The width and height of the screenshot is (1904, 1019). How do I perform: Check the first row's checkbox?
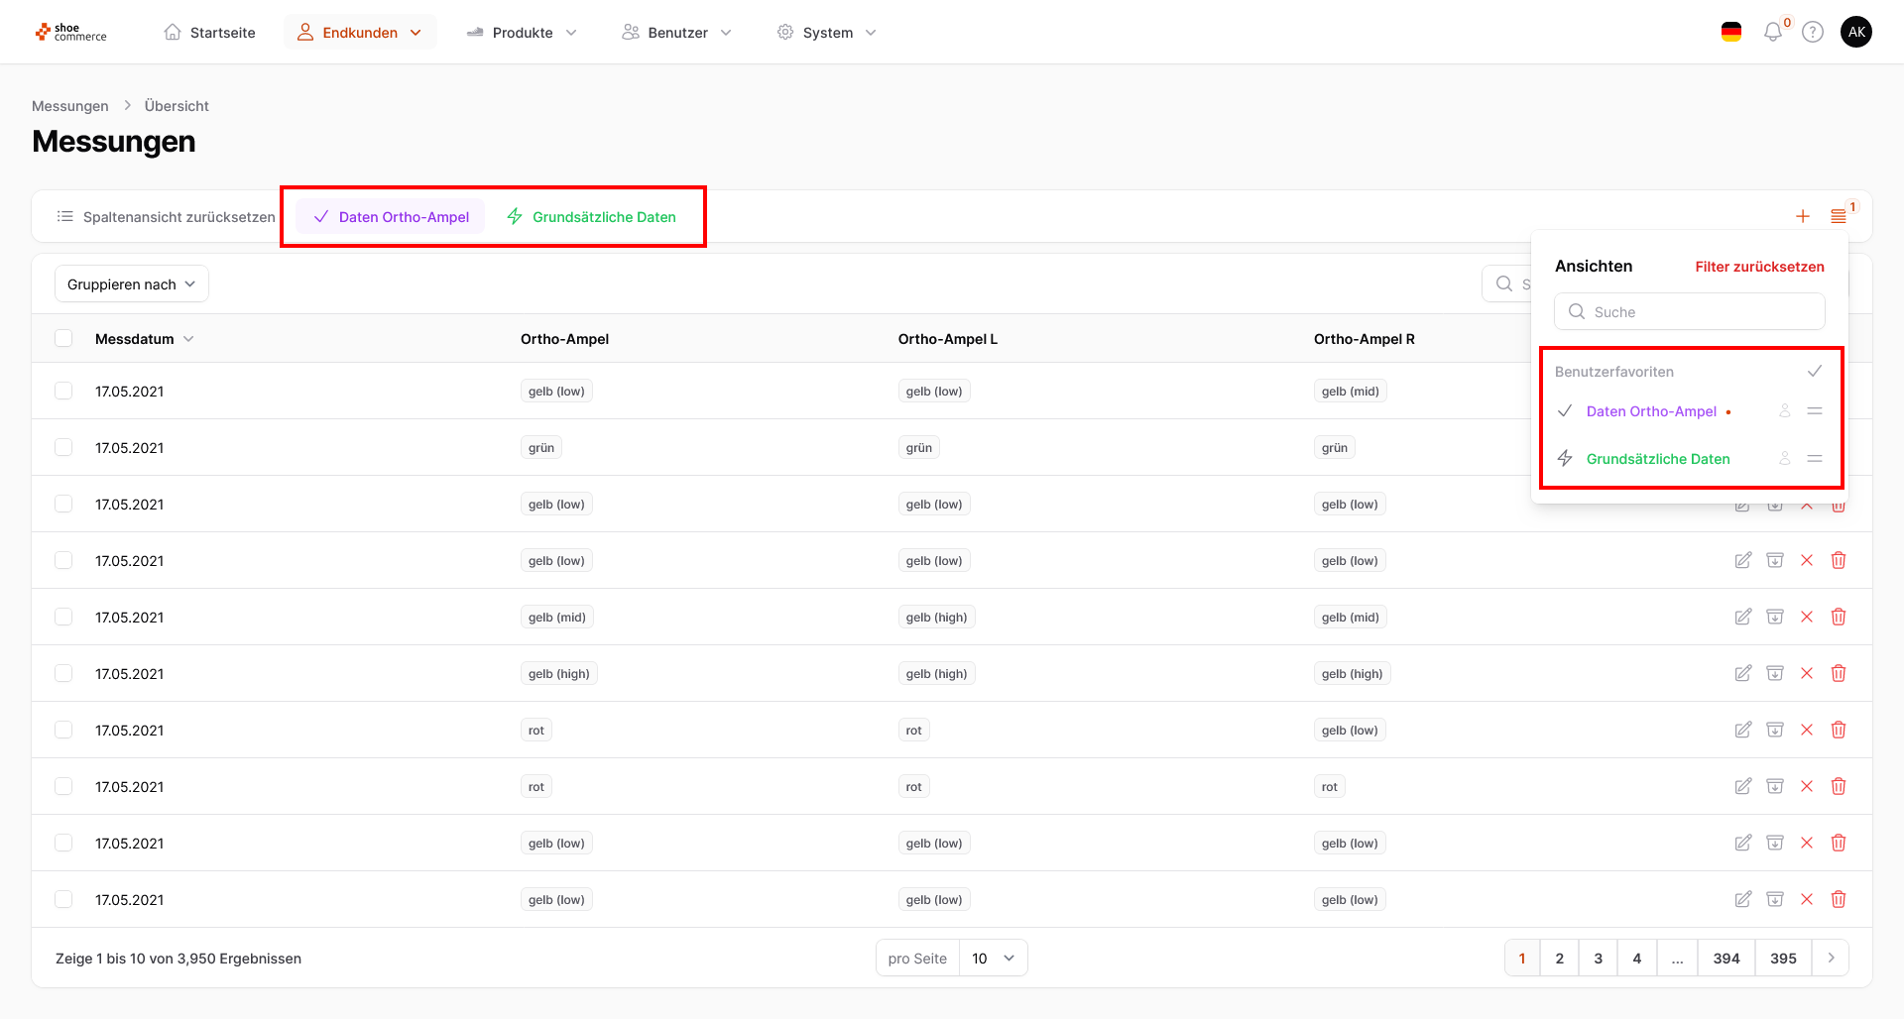click(x=64, y=391)
